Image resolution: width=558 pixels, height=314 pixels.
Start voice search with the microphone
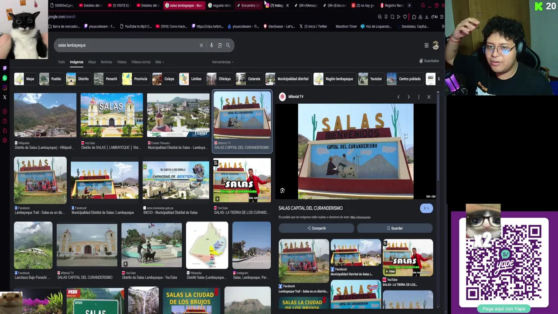[211, 45]
